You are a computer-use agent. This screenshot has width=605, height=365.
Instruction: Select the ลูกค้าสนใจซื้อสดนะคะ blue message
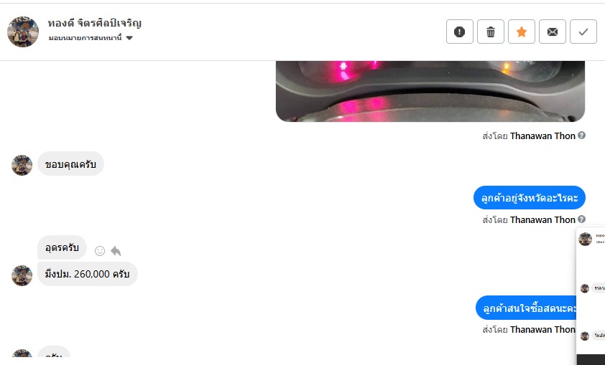pos(527,308)
